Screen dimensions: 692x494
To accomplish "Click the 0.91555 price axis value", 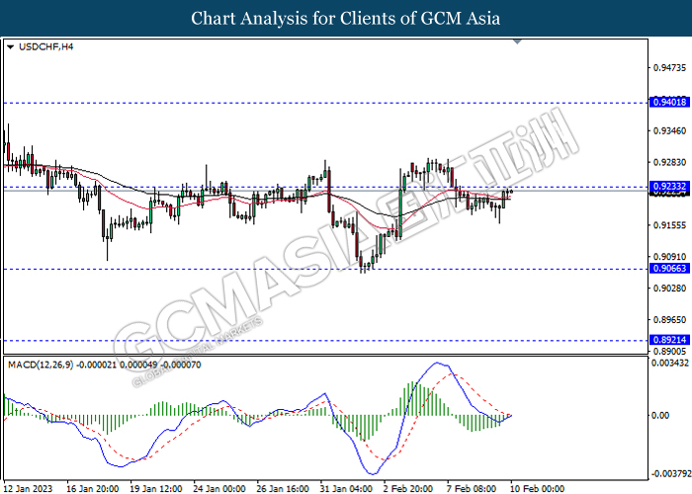I will point(669,225).
